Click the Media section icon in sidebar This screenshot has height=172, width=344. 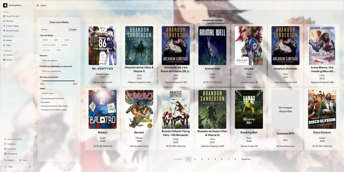pos(4,40)
